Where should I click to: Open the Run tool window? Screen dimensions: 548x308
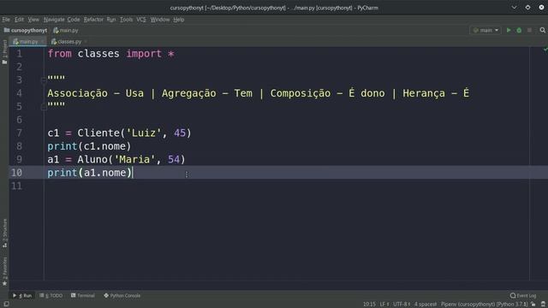click(x=22, y=295)
